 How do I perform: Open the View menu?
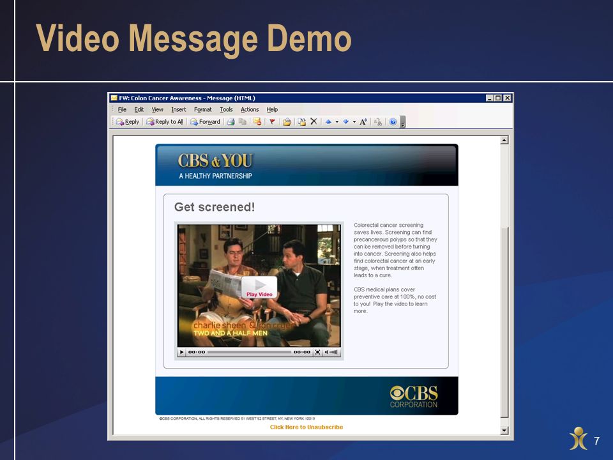pos(158,109)
